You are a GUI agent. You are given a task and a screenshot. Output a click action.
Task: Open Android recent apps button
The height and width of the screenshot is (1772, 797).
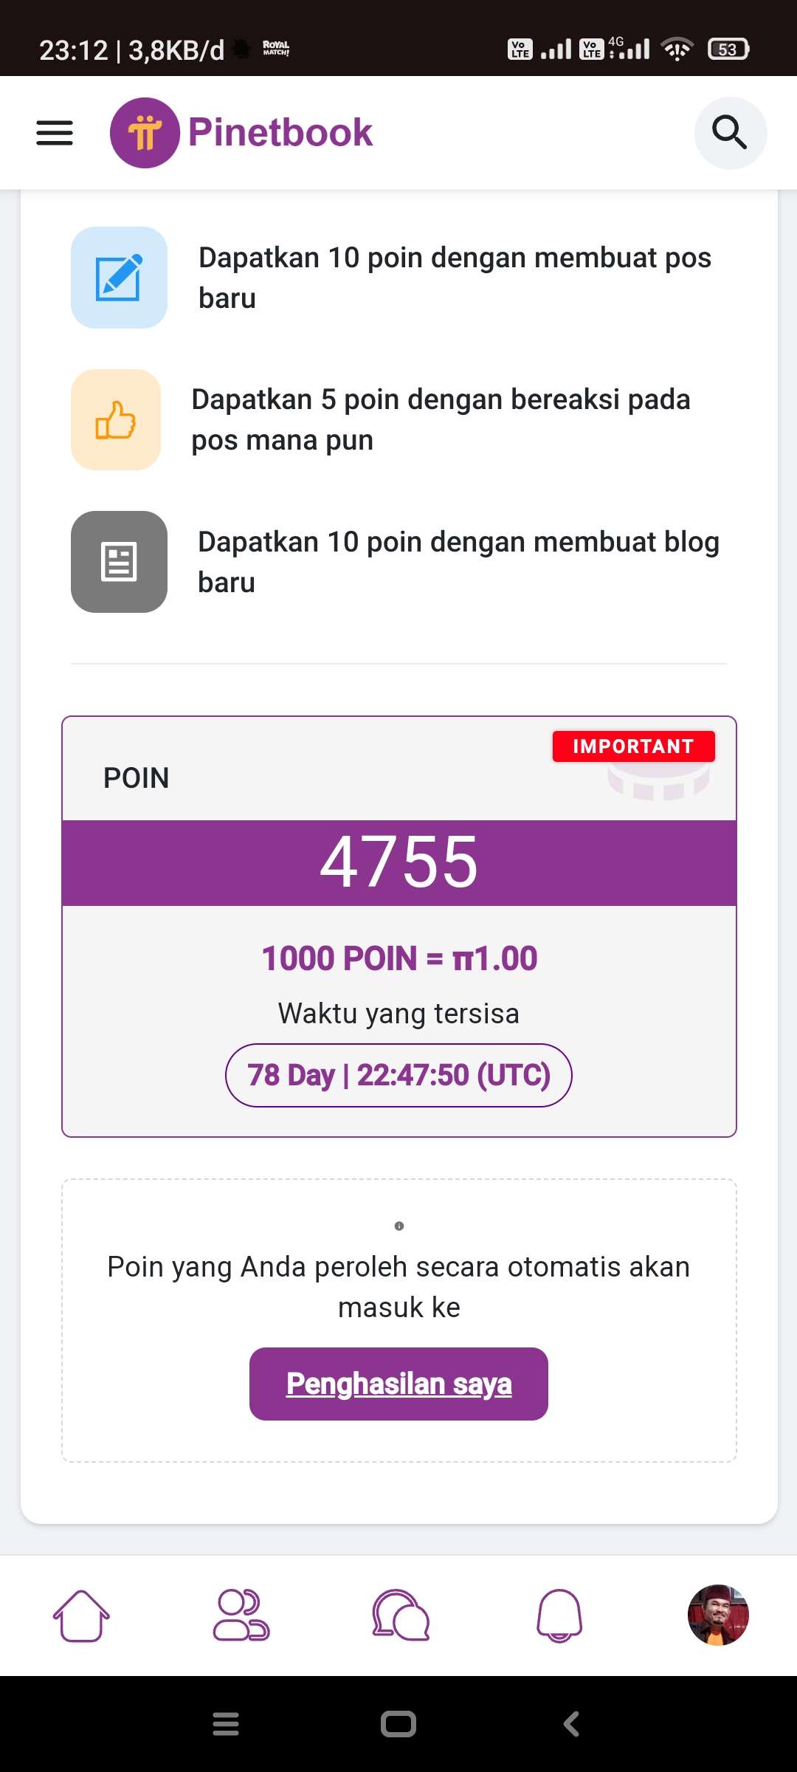tap(226, 1724)
